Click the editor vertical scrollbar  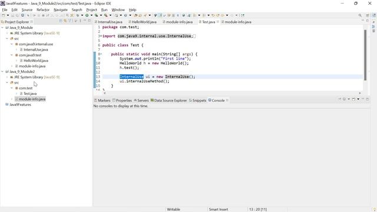[x=365, y=55]
